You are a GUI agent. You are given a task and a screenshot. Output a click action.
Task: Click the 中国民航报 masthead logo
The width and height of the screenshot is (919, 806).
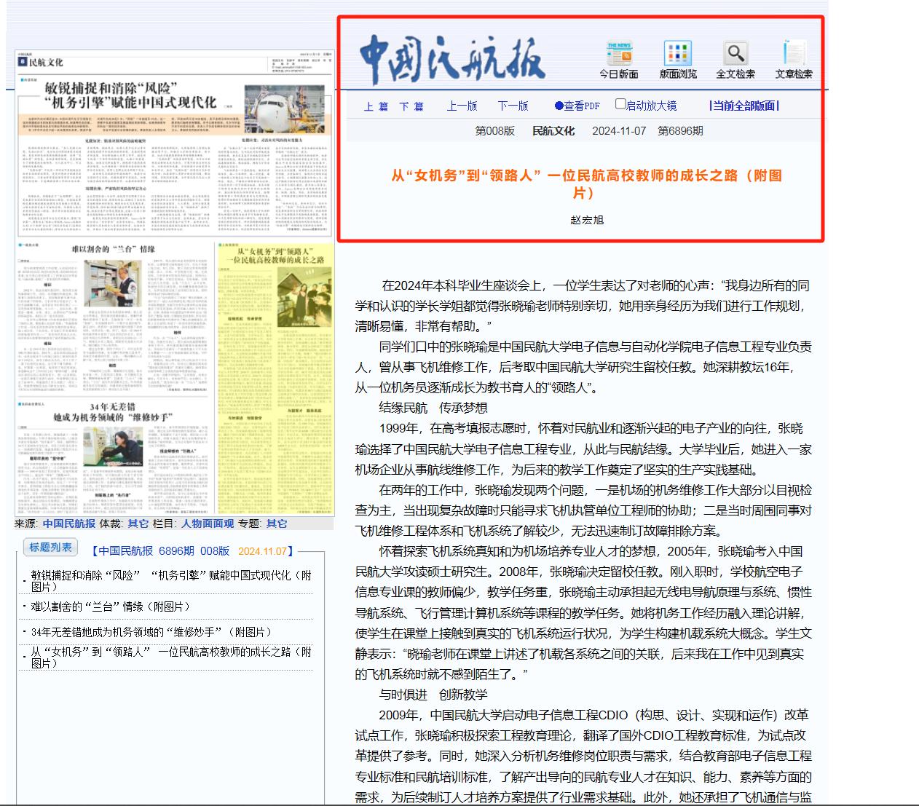tap(452, 59)
